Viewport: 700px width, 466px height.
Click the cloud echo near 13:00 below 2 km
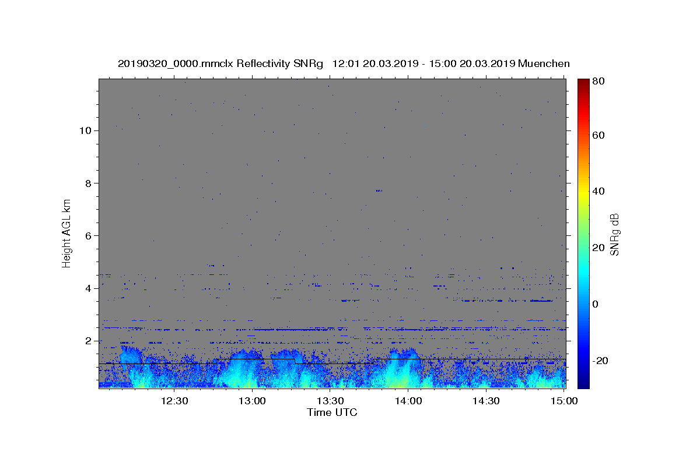click(x=245, y=369)
